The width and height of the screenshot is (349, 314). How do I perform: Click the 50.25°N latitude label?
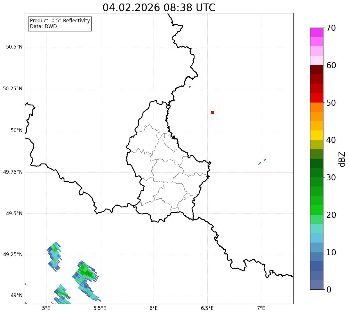click(12, 89)
